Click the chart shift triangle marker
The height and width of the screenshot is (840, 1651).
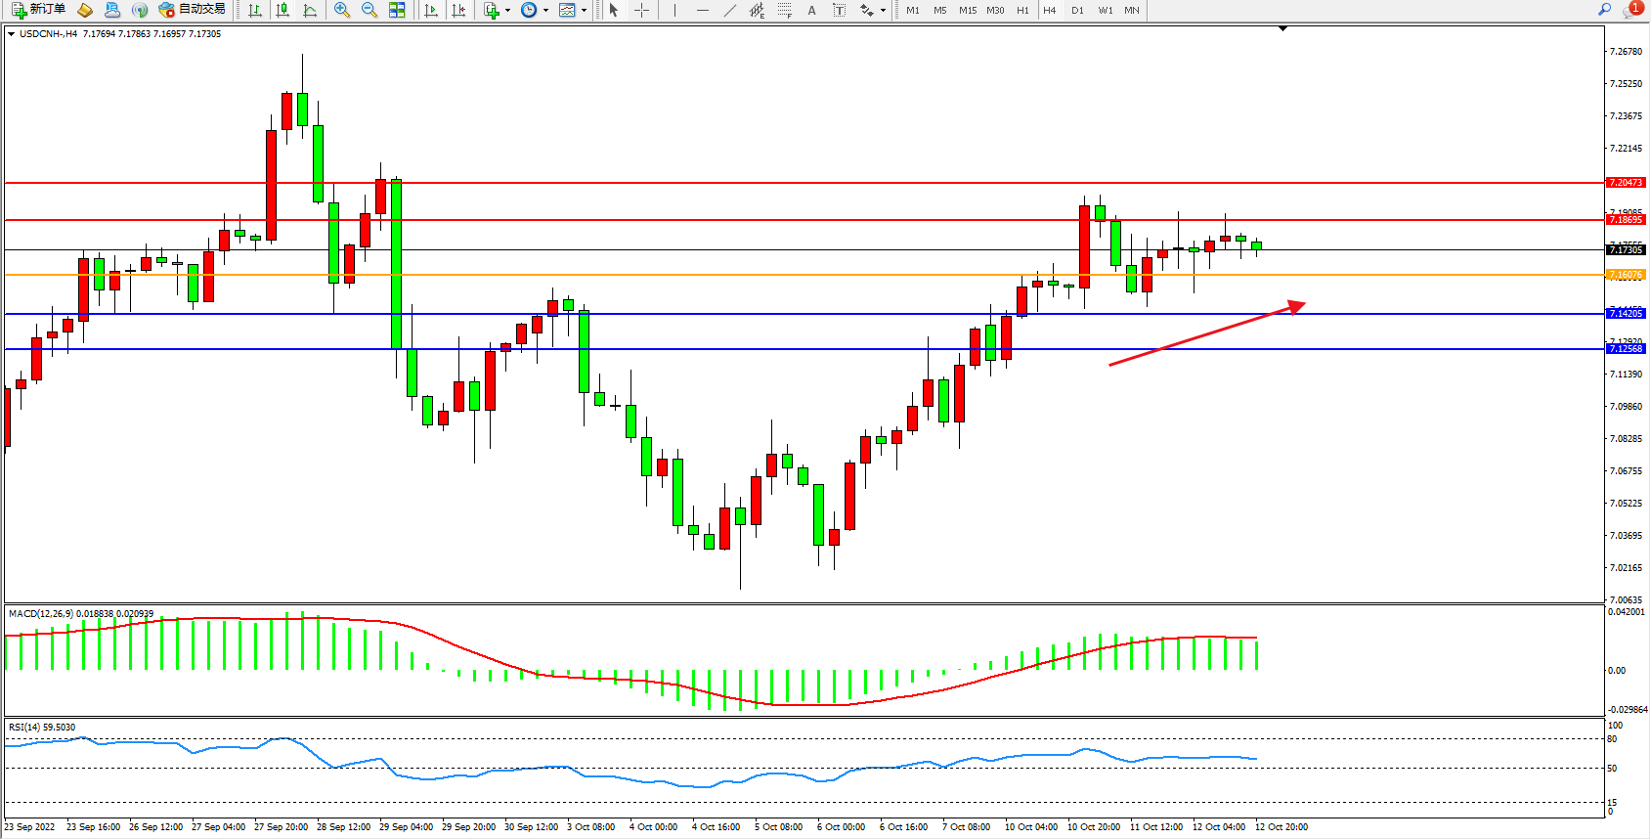click(x=1282, y=29)
